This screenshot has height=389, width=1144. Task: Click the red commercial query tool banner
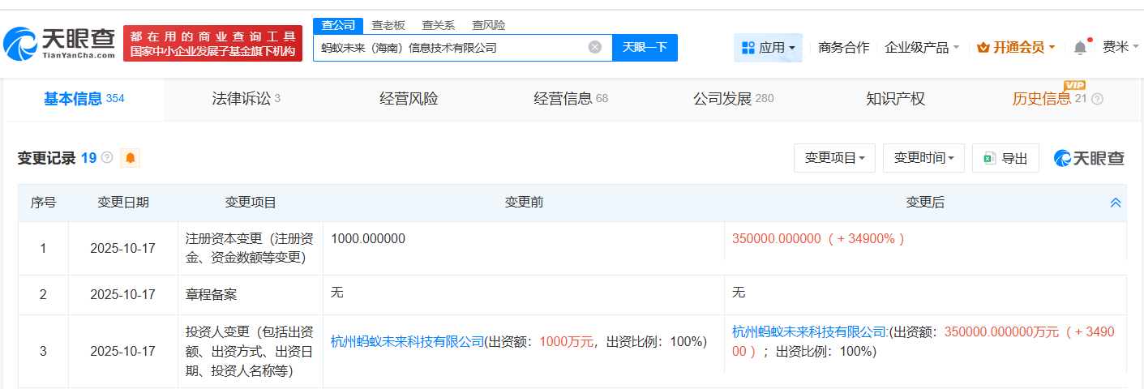point(212,44)
